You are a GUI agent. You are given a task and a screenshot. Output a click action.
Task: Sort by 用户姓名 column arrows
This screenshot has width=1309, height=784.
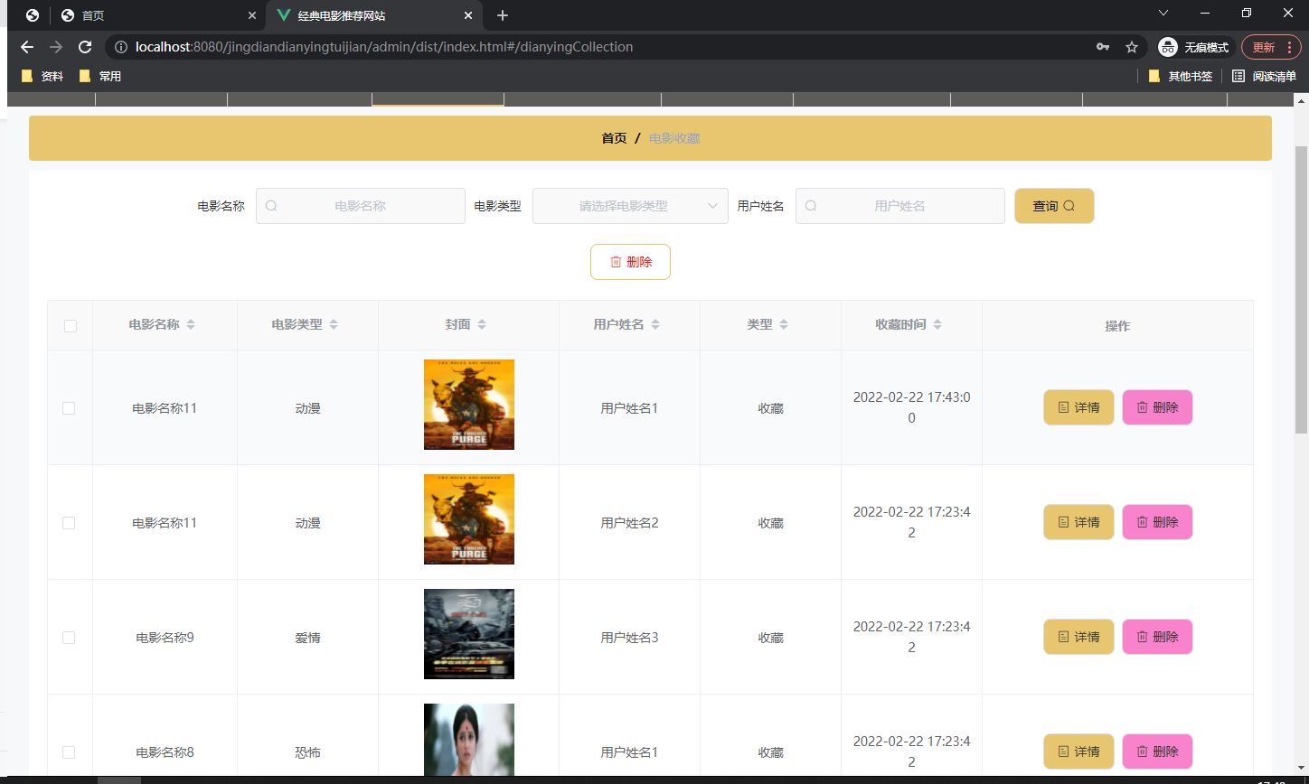tap(655, 325)
